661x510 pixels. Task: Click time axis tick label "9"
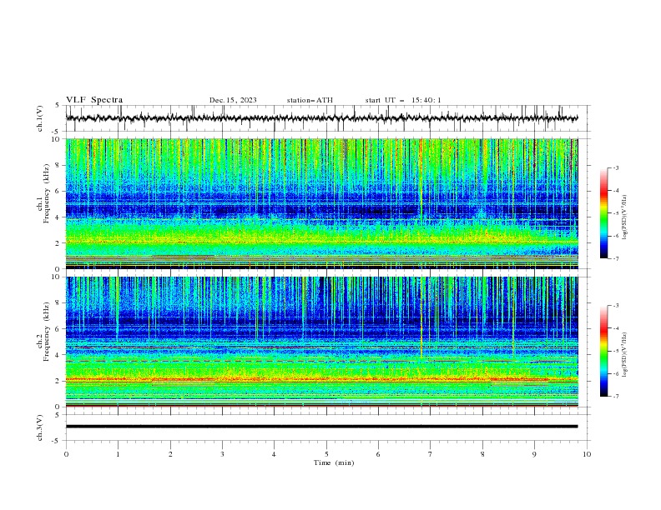pos(534,454)
